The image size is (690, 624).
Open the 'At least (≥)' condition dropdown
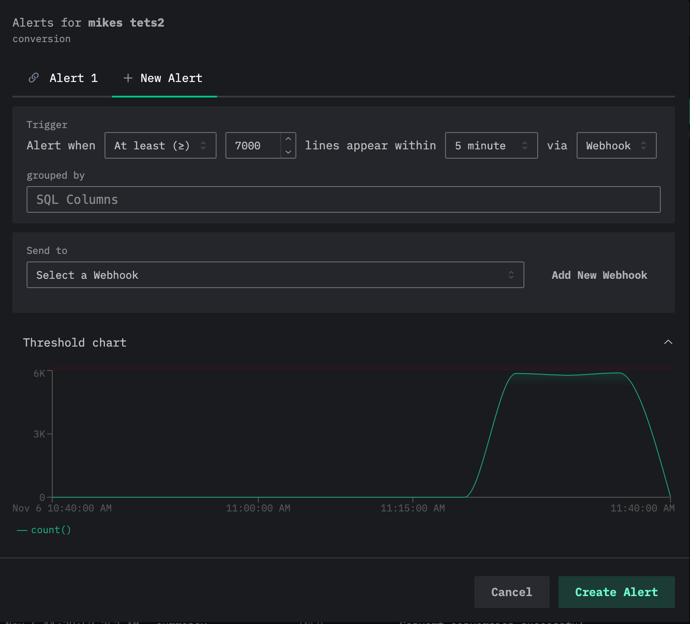(x=160, y=145)
